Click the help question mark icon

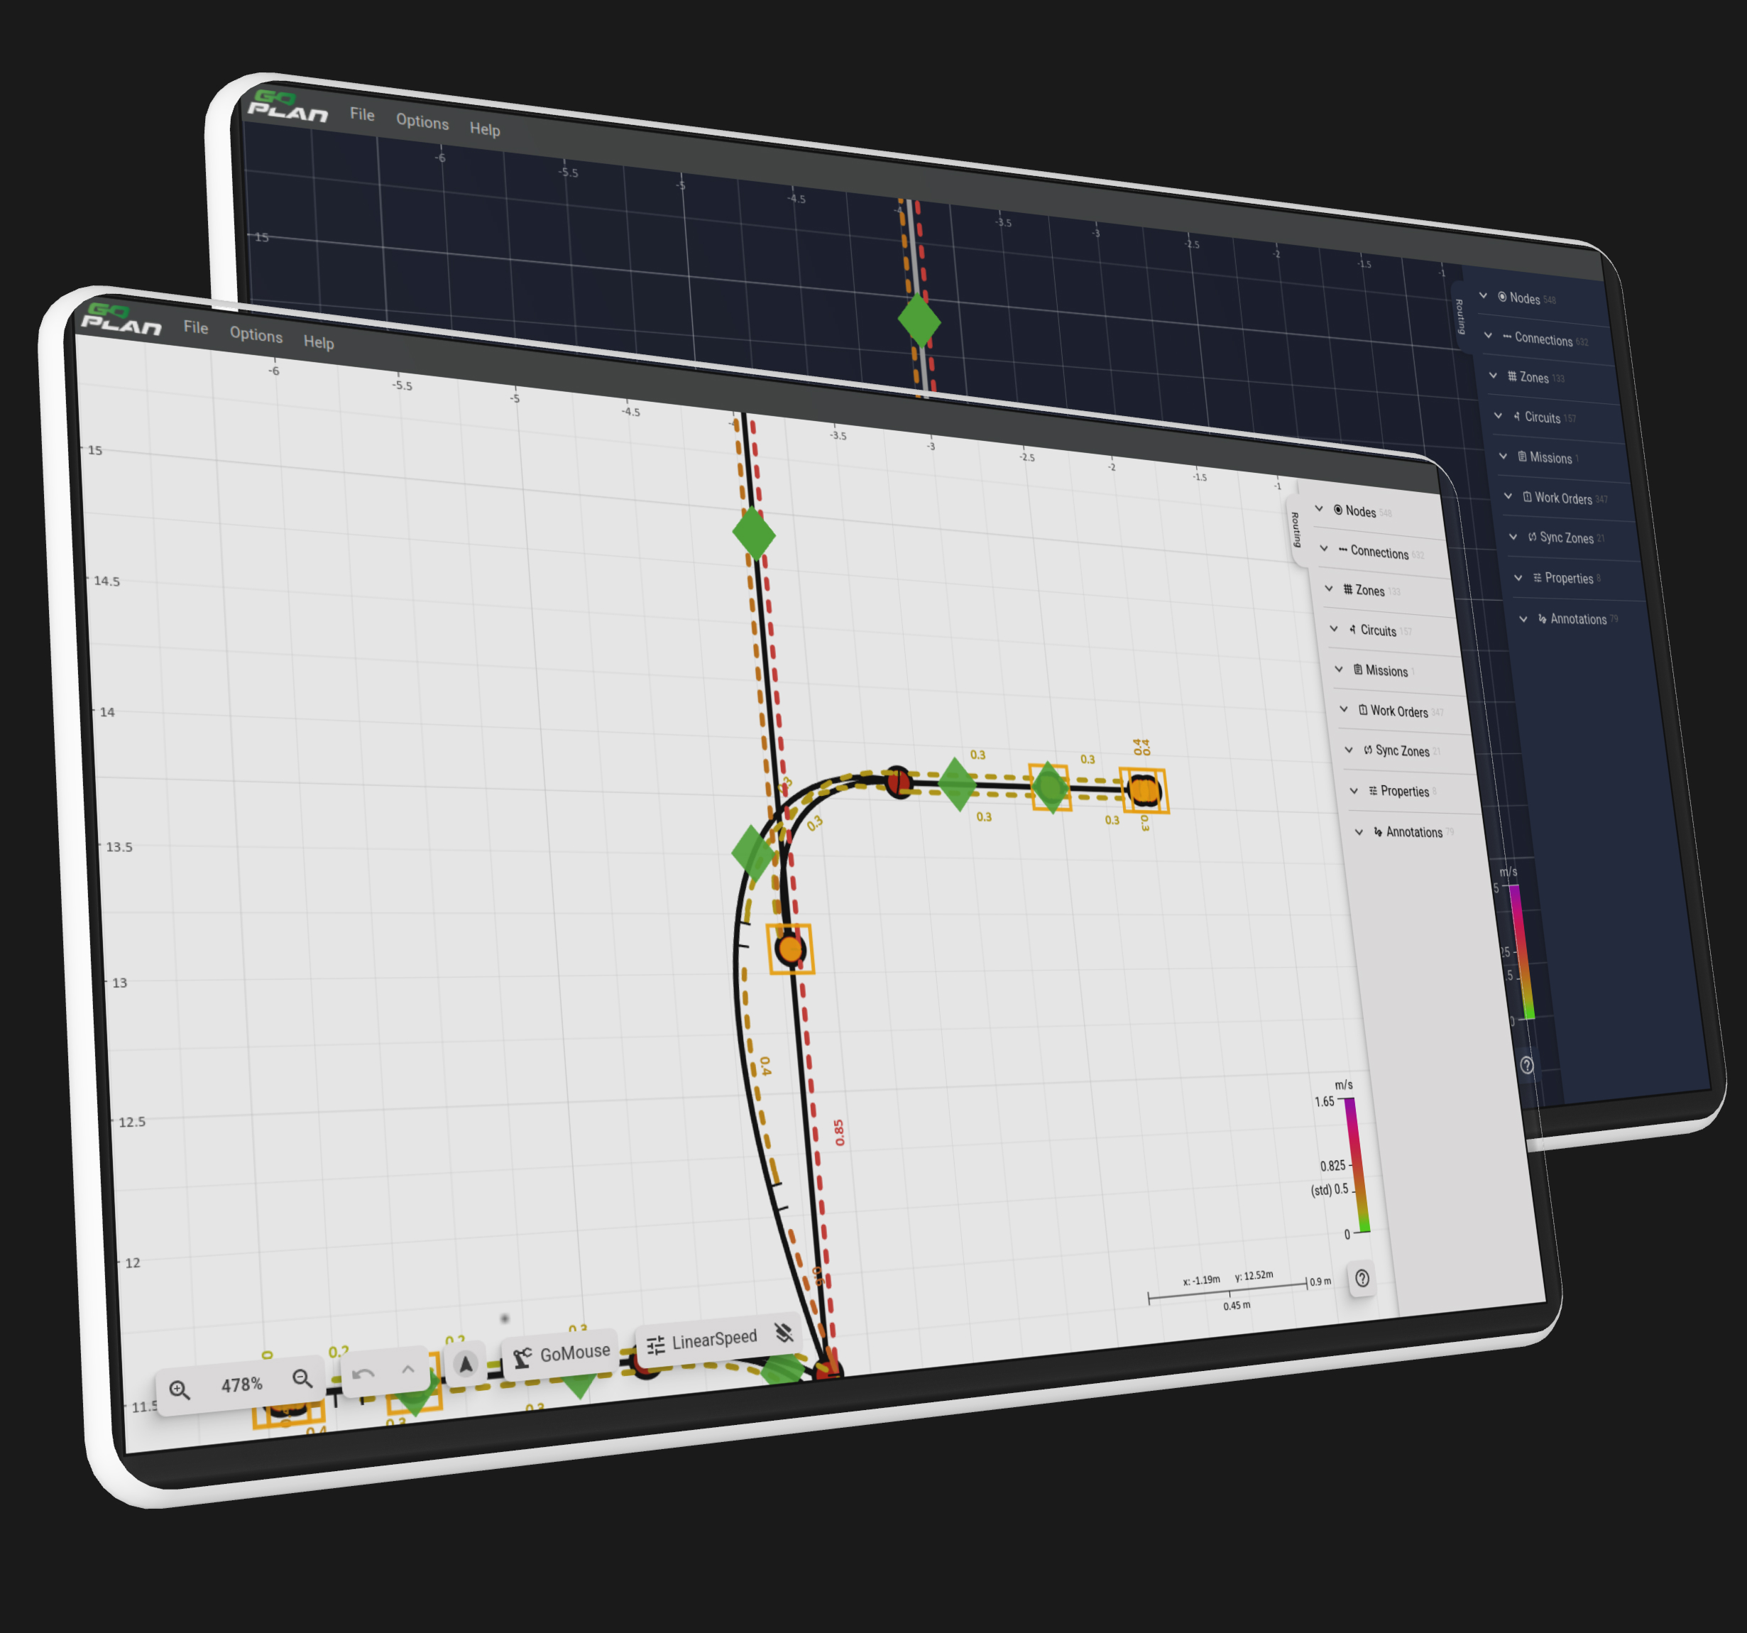tap(1362, 1278)
